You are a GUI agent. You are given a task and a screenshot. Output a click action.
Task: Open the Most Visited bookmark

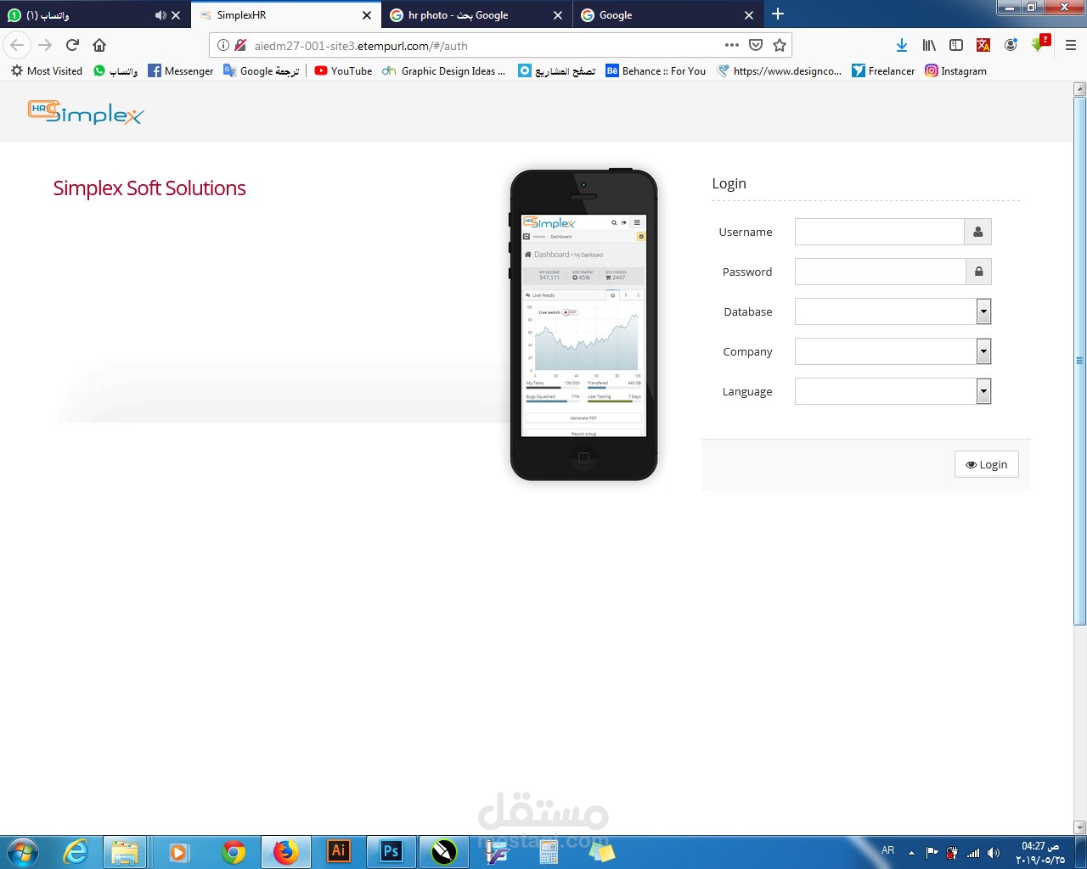(47, 71)
